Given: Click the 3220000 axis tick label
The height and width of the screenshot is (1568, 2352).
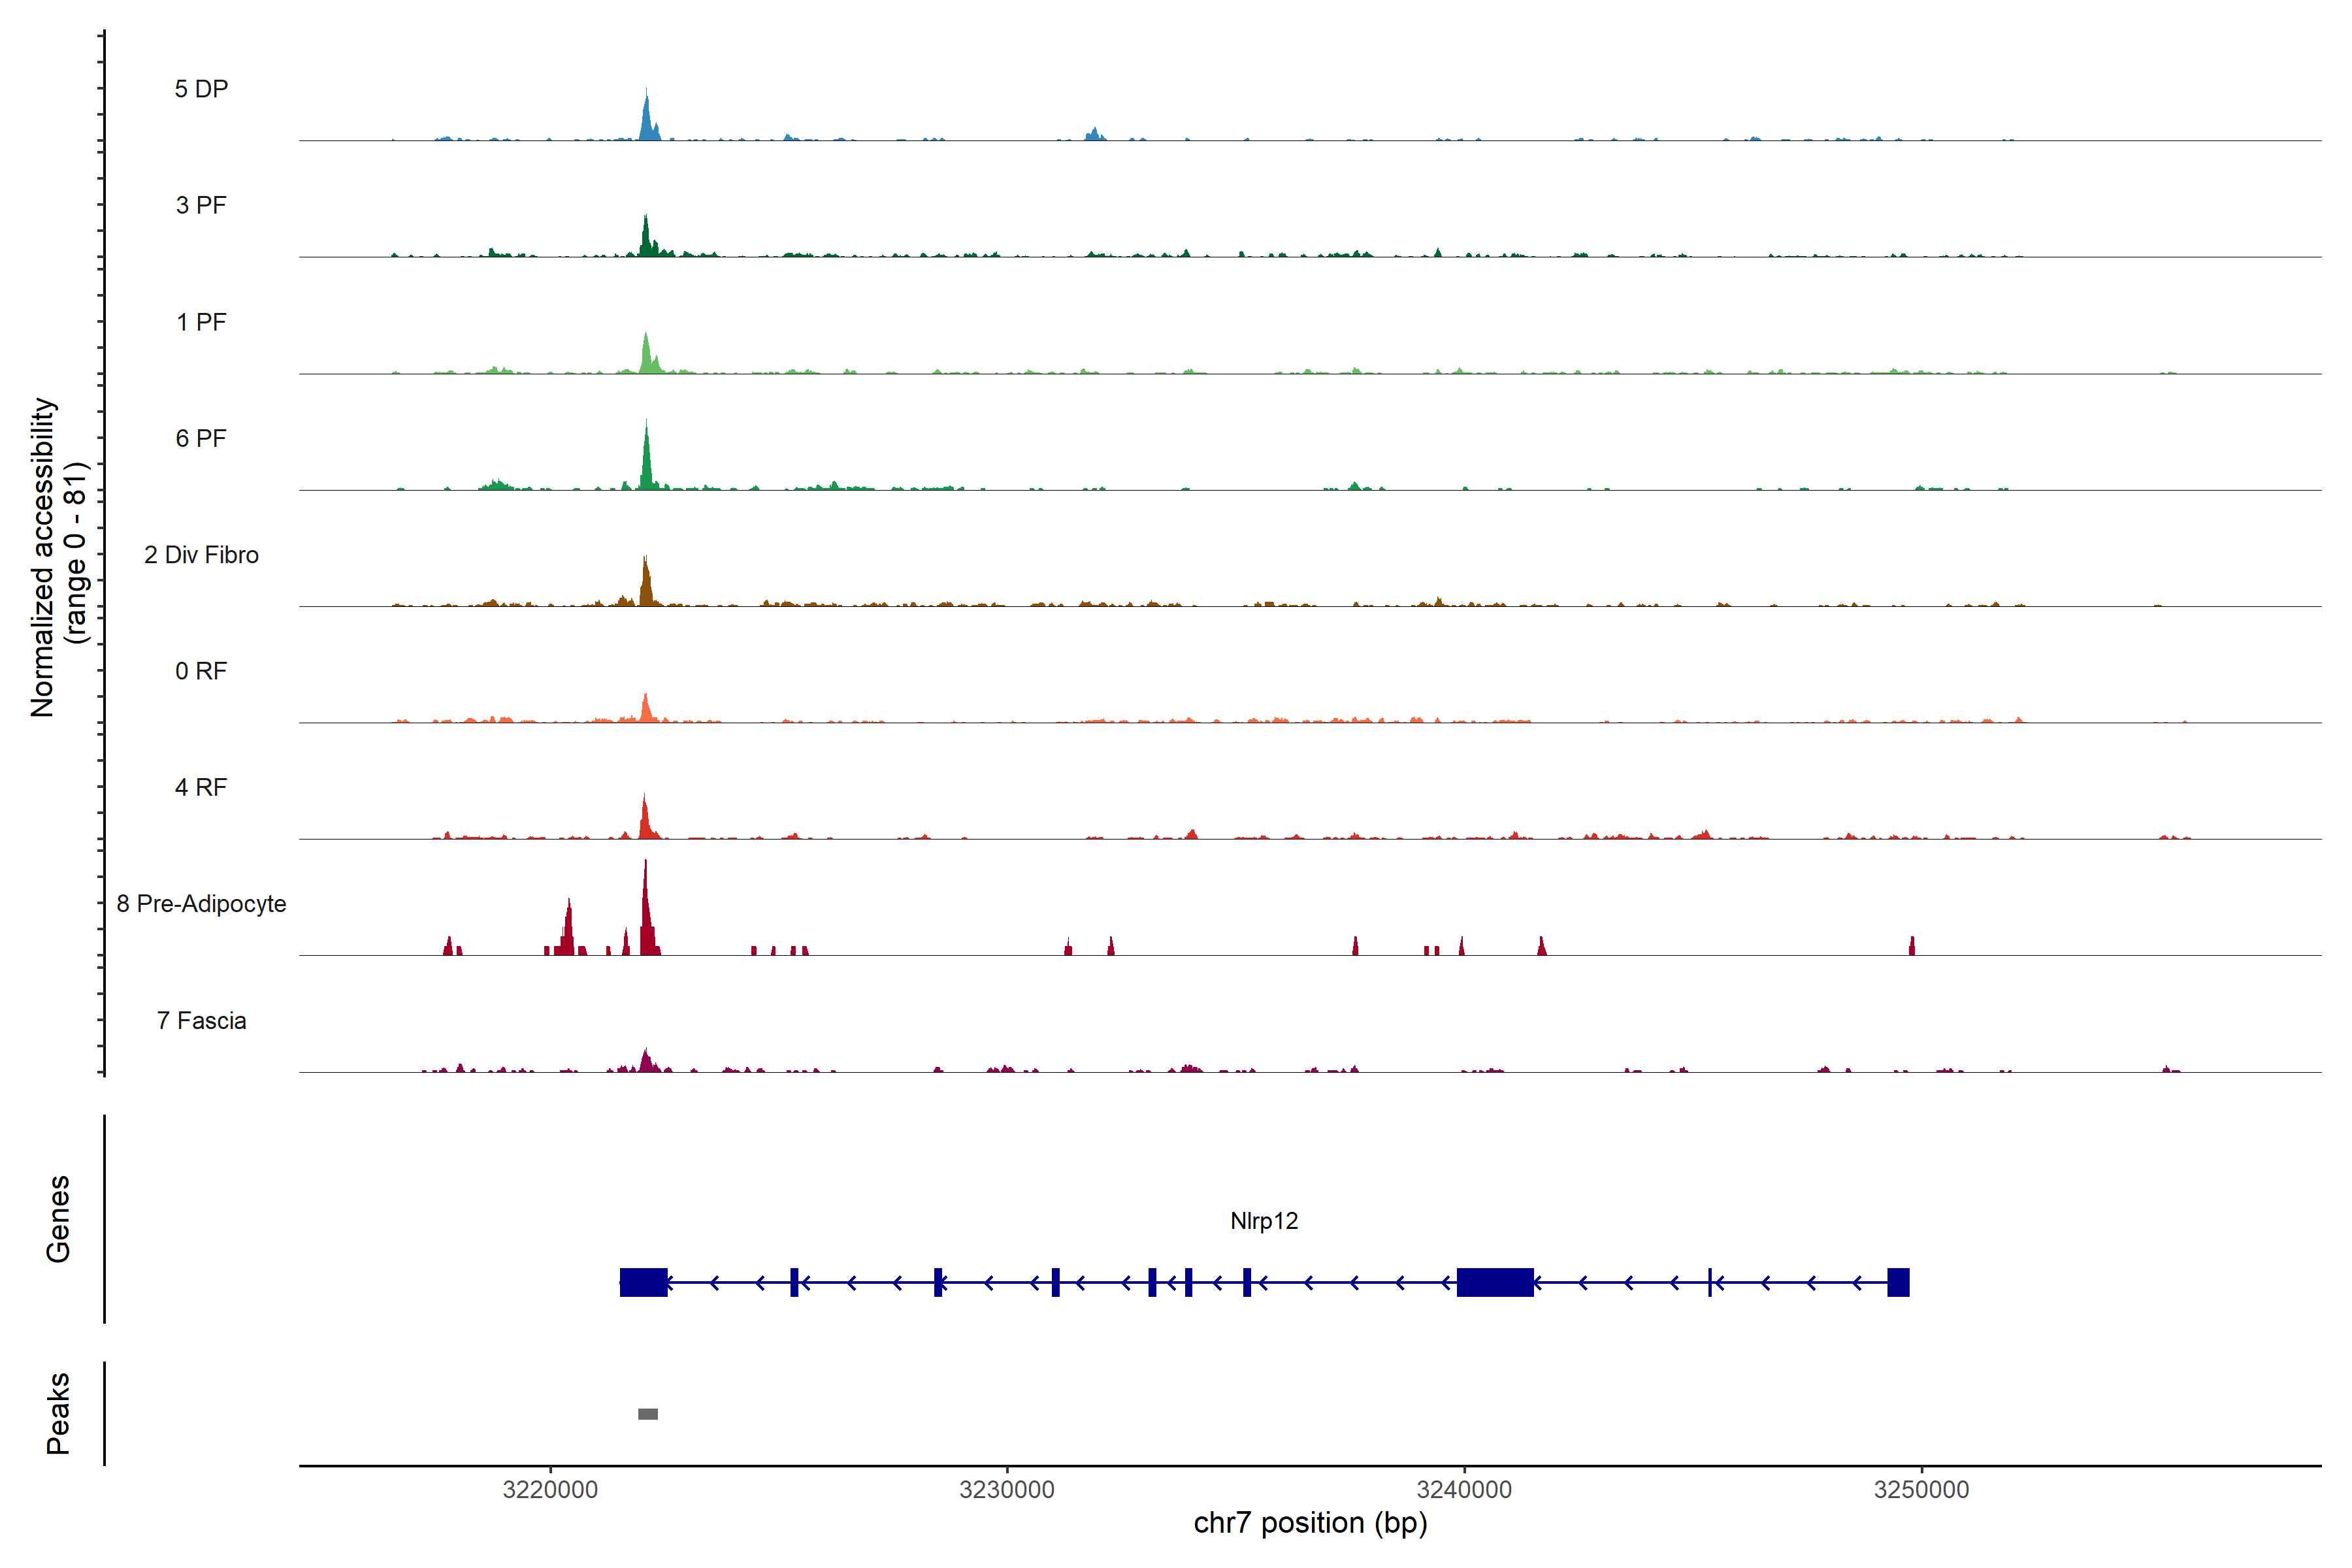Looking at the screenshot, I should click(x=550, y=1490).
